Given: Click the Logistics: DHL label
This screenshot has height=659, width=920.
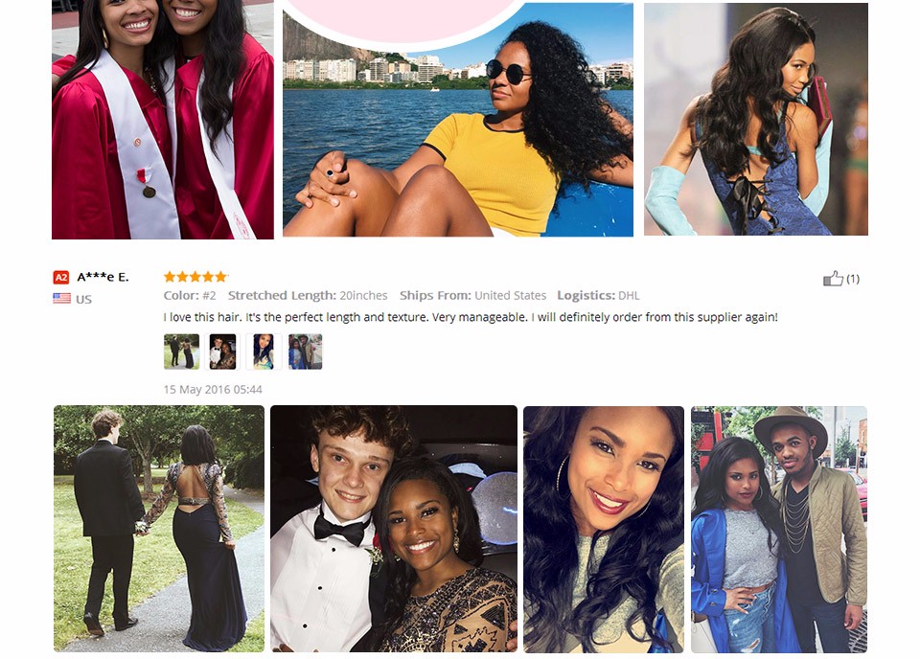Looking at the screenshot, I should click(x=598, y=295).
